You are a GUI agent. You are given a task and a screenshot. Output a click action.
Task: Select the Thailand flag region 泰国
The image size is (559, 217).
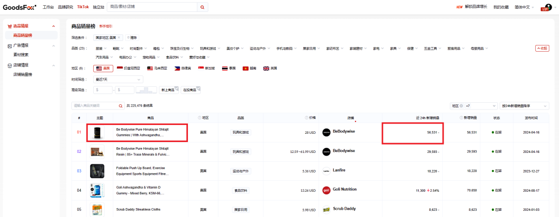coord(229,68)
